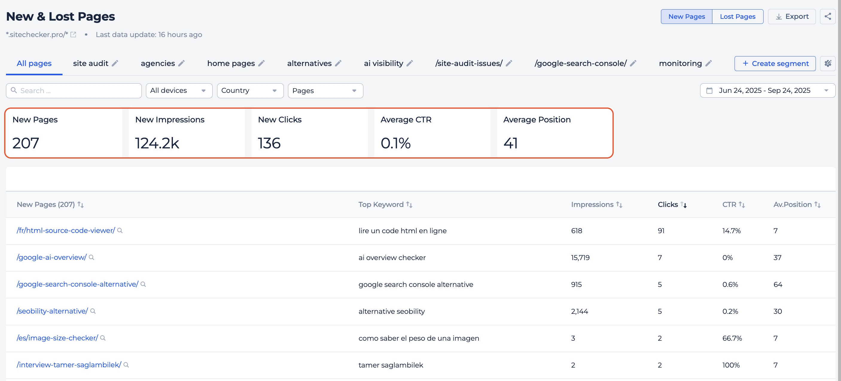
Task: Open /fr/html-source-code-viewer/ page link
Action: [x=65, y=231]
